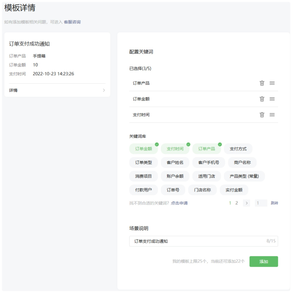The image size is (293, 293).
Task: Click the reorder handle next to 订单金额
Action: click(x=272, y=99)
